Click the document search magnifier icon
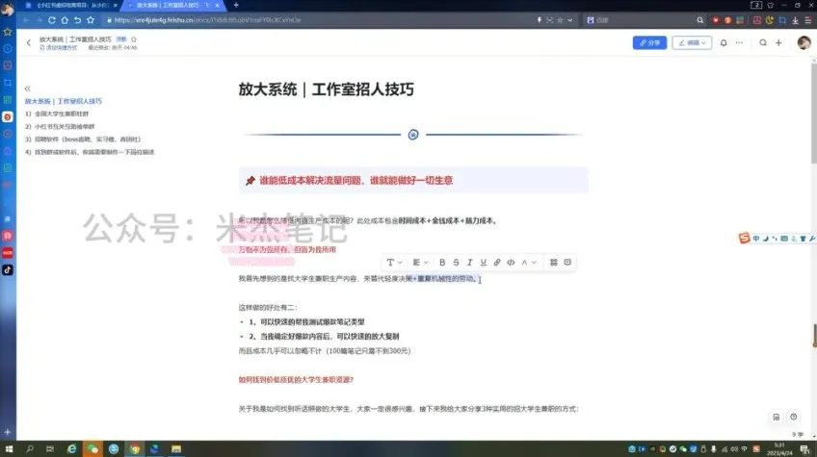This screenshot has width=817, height=457. pyautogui.click(x=763, y=42)
